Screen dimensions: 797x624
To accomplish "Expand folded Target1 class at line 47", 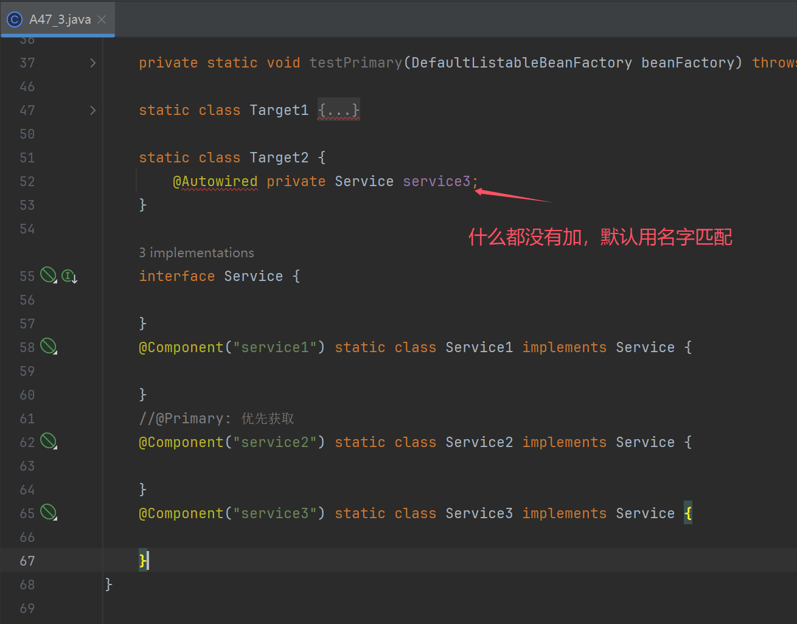I will tap(92, 110).
